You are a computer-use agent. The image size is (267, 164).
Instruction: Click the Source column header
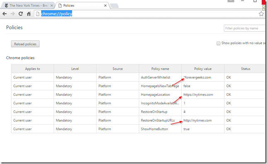click(x=118, y=69)
